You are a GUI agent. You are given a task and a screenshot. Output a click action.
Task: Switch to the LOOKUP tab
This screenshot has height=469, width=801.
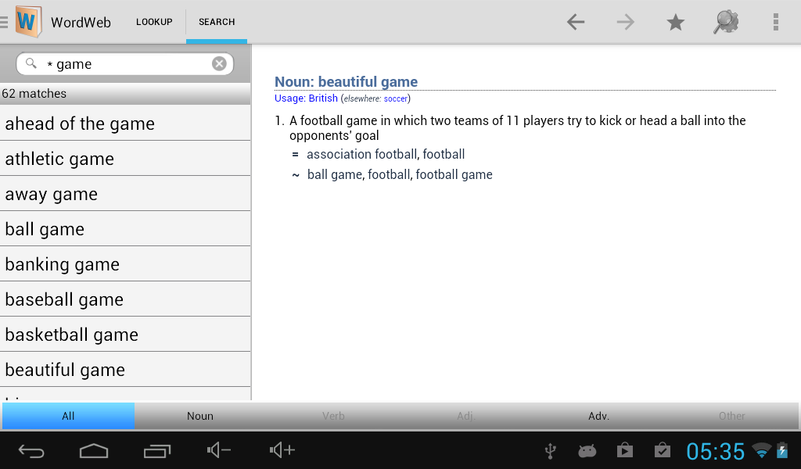pyautogui.click(x=154, y=22)
